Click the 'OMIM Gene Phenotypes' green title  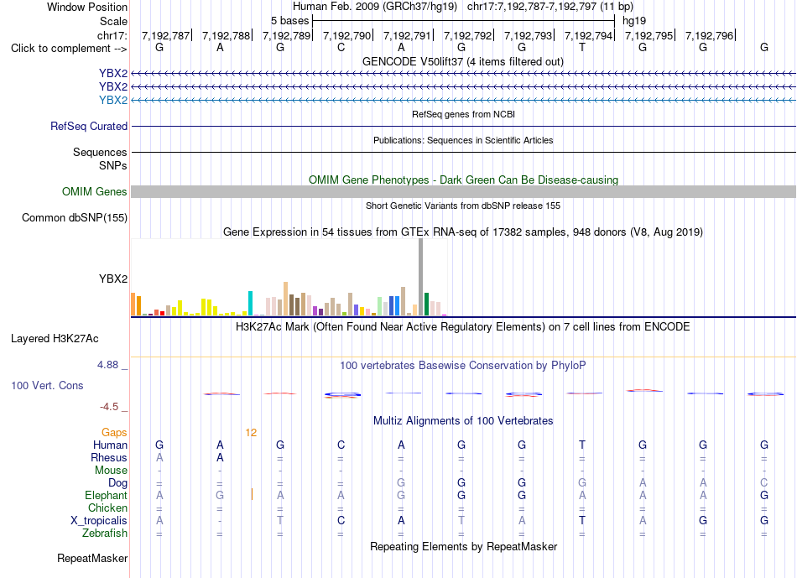click(463, 180)
